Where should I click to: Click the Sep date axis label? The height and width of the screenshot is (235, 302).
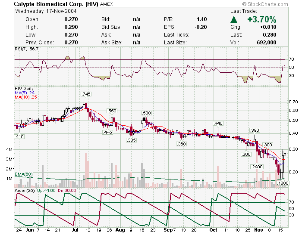[168, 230]
